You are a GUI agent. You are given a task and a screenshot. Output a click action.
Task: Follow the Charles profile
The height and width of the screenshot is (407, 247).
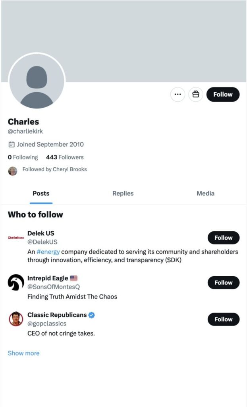click(x=223, y=95)
